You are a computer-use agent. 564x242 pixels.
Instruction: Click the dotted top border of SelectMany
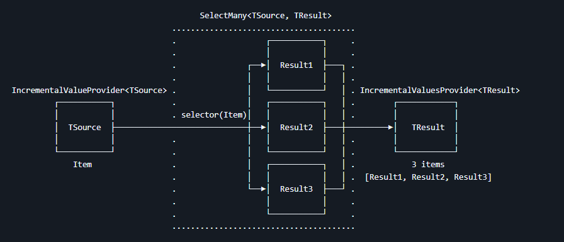click(263, 30)
